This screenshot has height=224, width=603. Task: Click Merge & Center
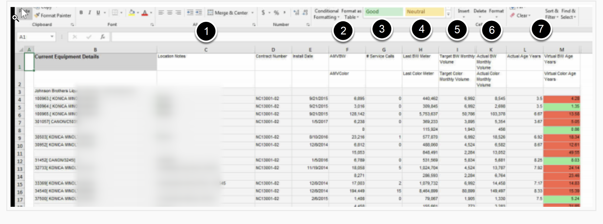point(228,13)
